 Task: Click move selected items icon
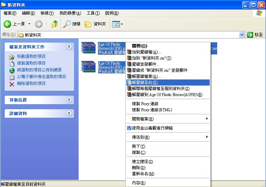click(x=12, y=57)
